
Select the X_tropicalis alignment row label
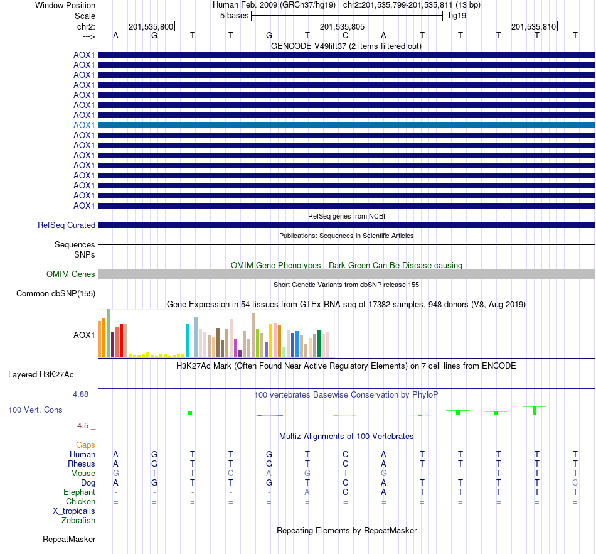point(74,511)
